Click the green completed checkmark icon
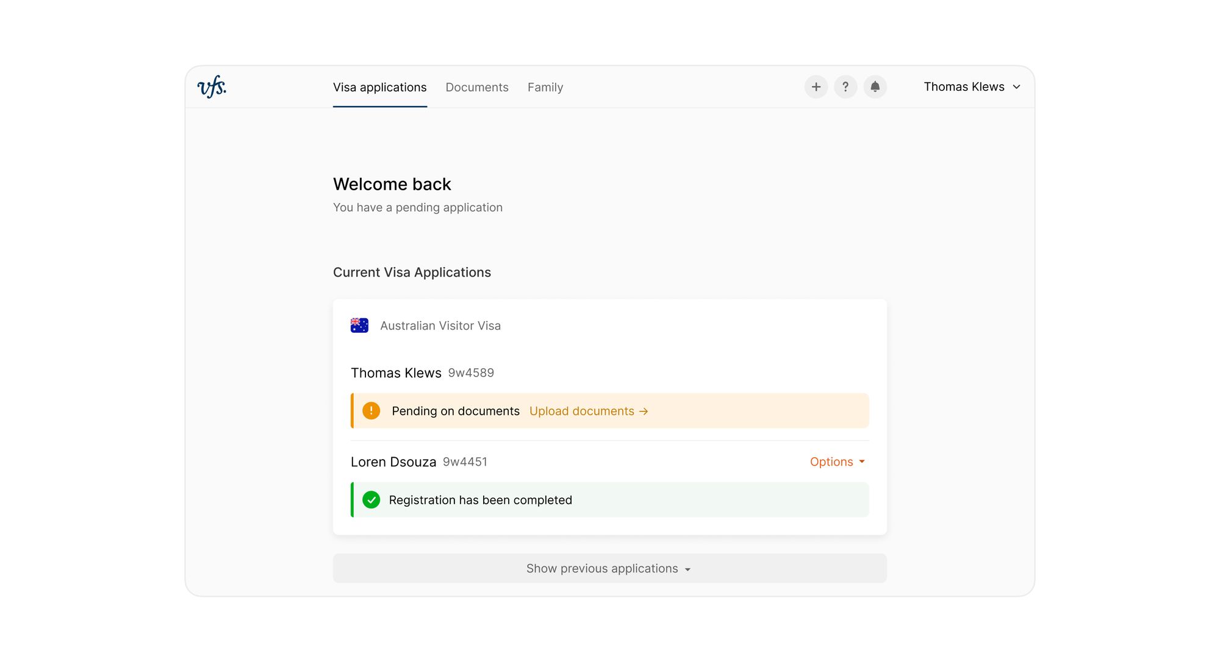Viewport: 1220px width, 662px height. click(x=371, y=500)
